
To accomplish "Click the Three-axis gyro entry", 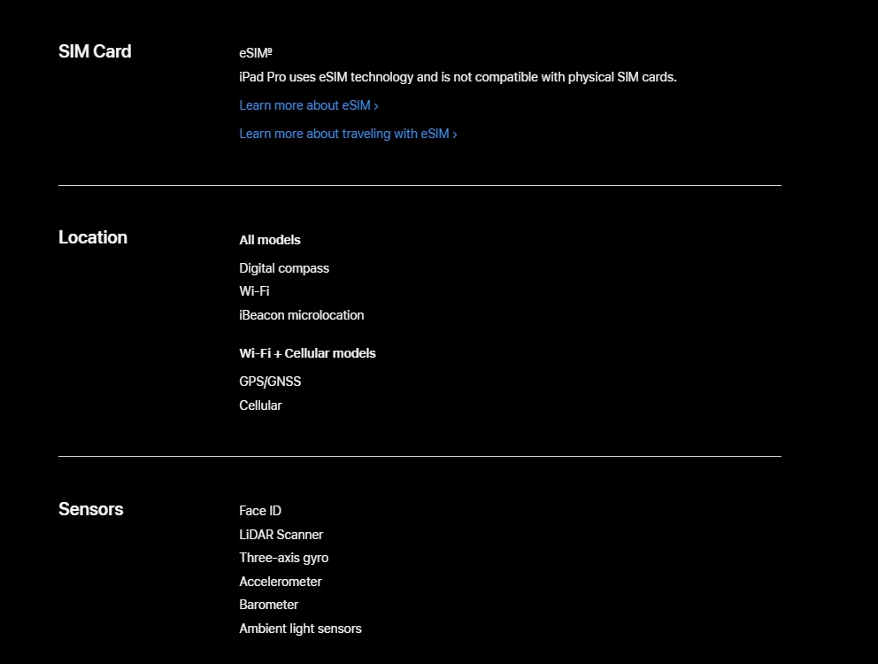I will coord(284,558).
